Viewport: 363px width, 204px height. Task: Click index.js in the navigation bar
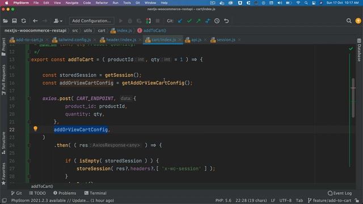[121, 31]
